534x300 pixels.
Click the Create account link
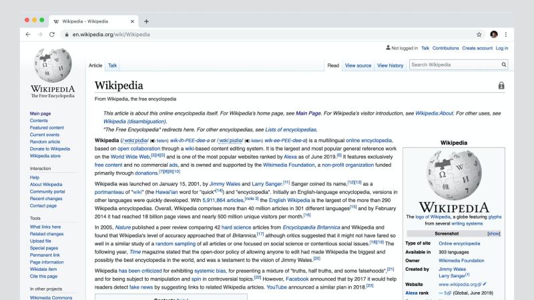point(477,48)
